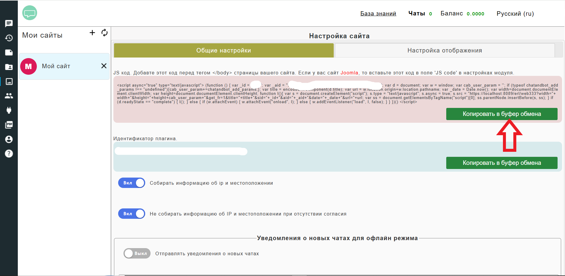565x276 pixels.
Task: Click the contacts folder sidebar icon
Action: [9, 67]
